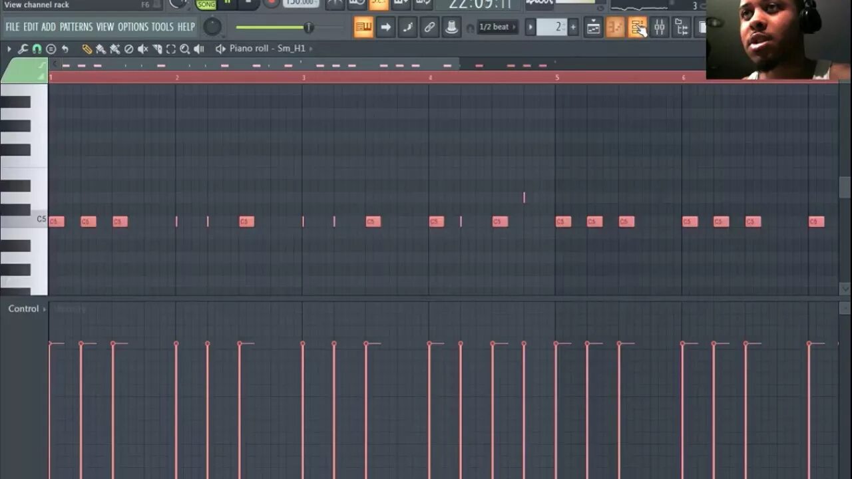Viewport: 852px width, 479px height.
Task: Select the Delete tool
Action: (128, 49)
